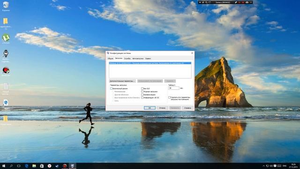Open File Explorer from the taskbar
The width and height of the screenshot is (300, 169).
coord(34,166)
